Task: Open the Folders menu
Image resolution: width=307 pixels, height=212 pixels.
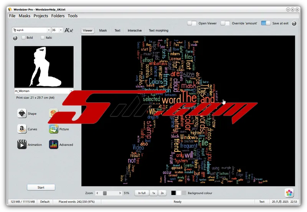Action: (58, 16)
